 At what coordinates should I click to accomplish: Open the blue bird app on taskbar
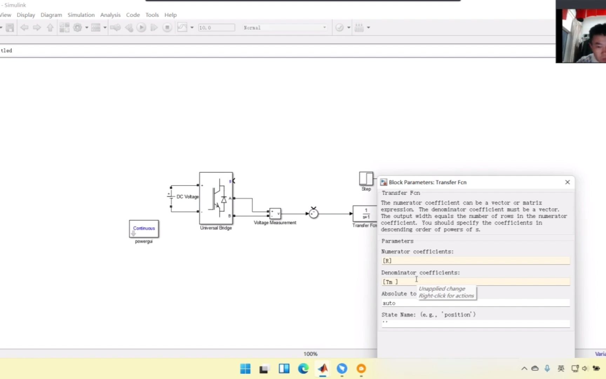pos(342,368)
